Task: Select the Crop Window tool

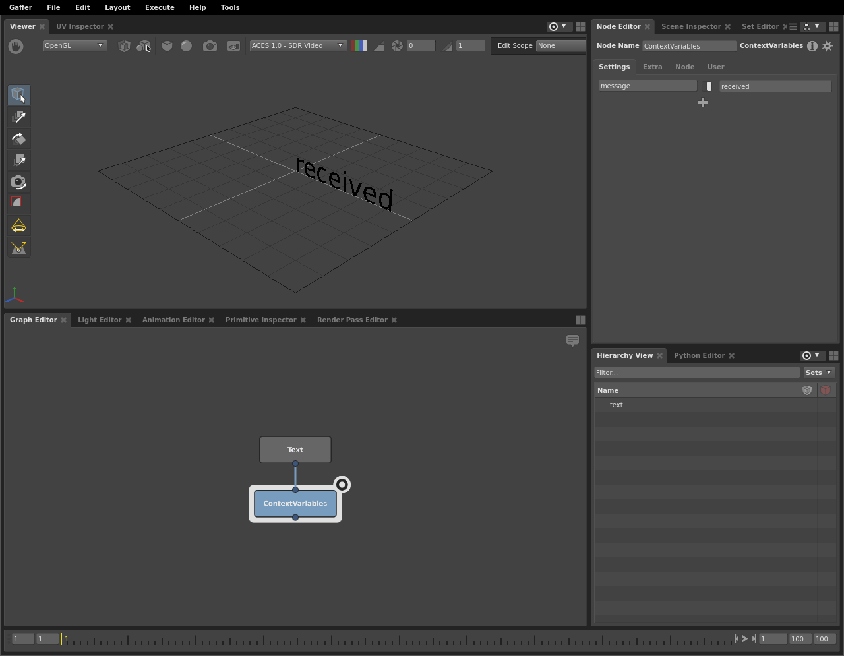Action: point(18,203)
